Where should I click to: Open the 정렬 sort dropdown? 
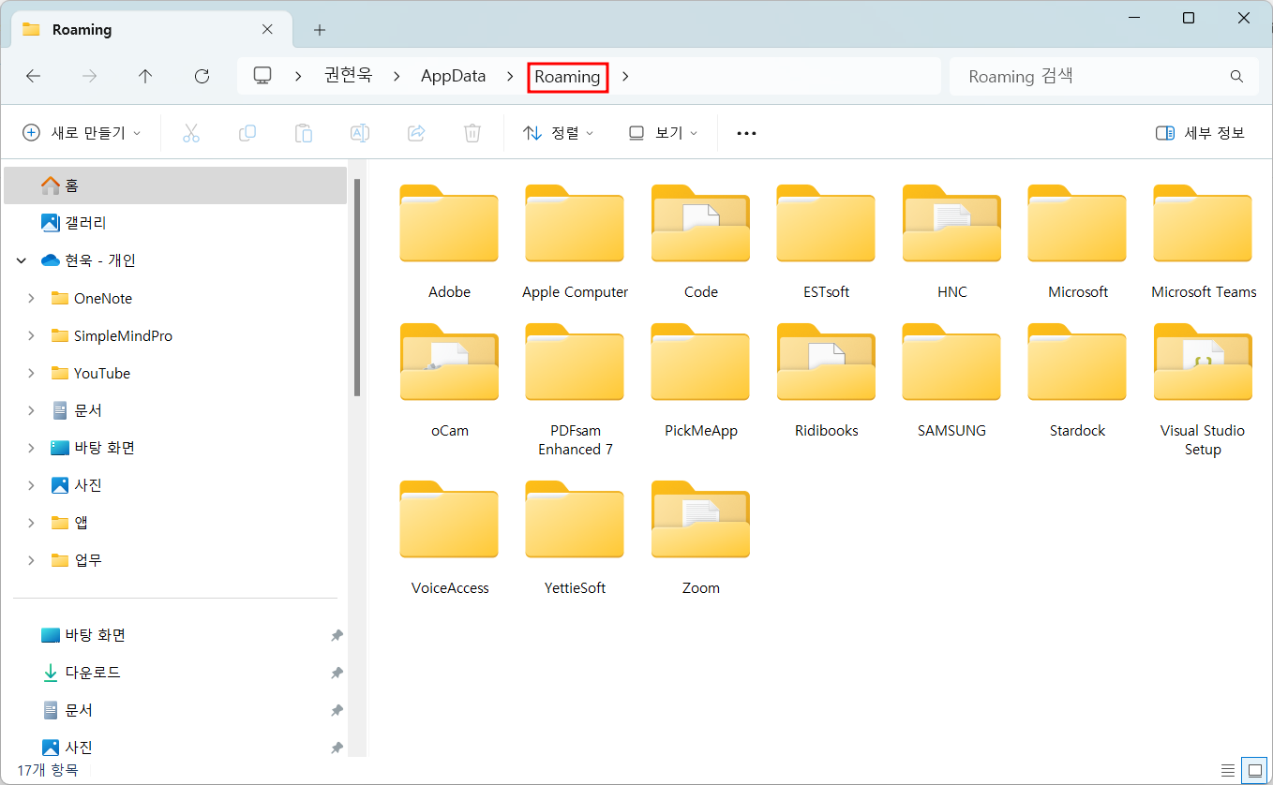pos(559,133)
